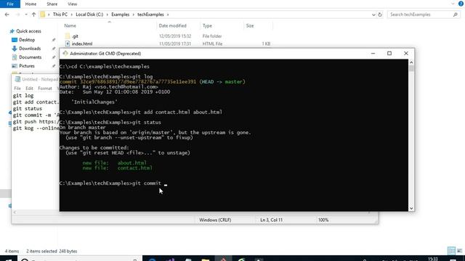Sort by the Type column header
This screenshot has width=465, height=261.
point(207,26)
